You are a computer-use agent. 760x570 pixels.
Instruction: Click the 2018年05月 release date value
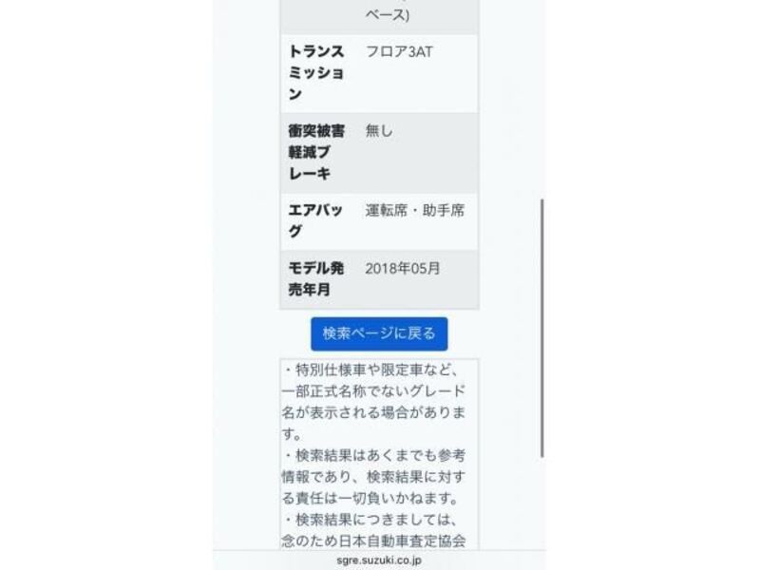coord(402,269)
